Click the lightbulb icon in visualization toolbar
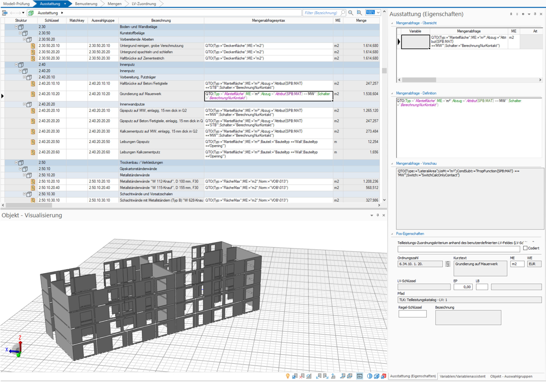The height and width of the screenshot is (382, 546). [288, 376]
